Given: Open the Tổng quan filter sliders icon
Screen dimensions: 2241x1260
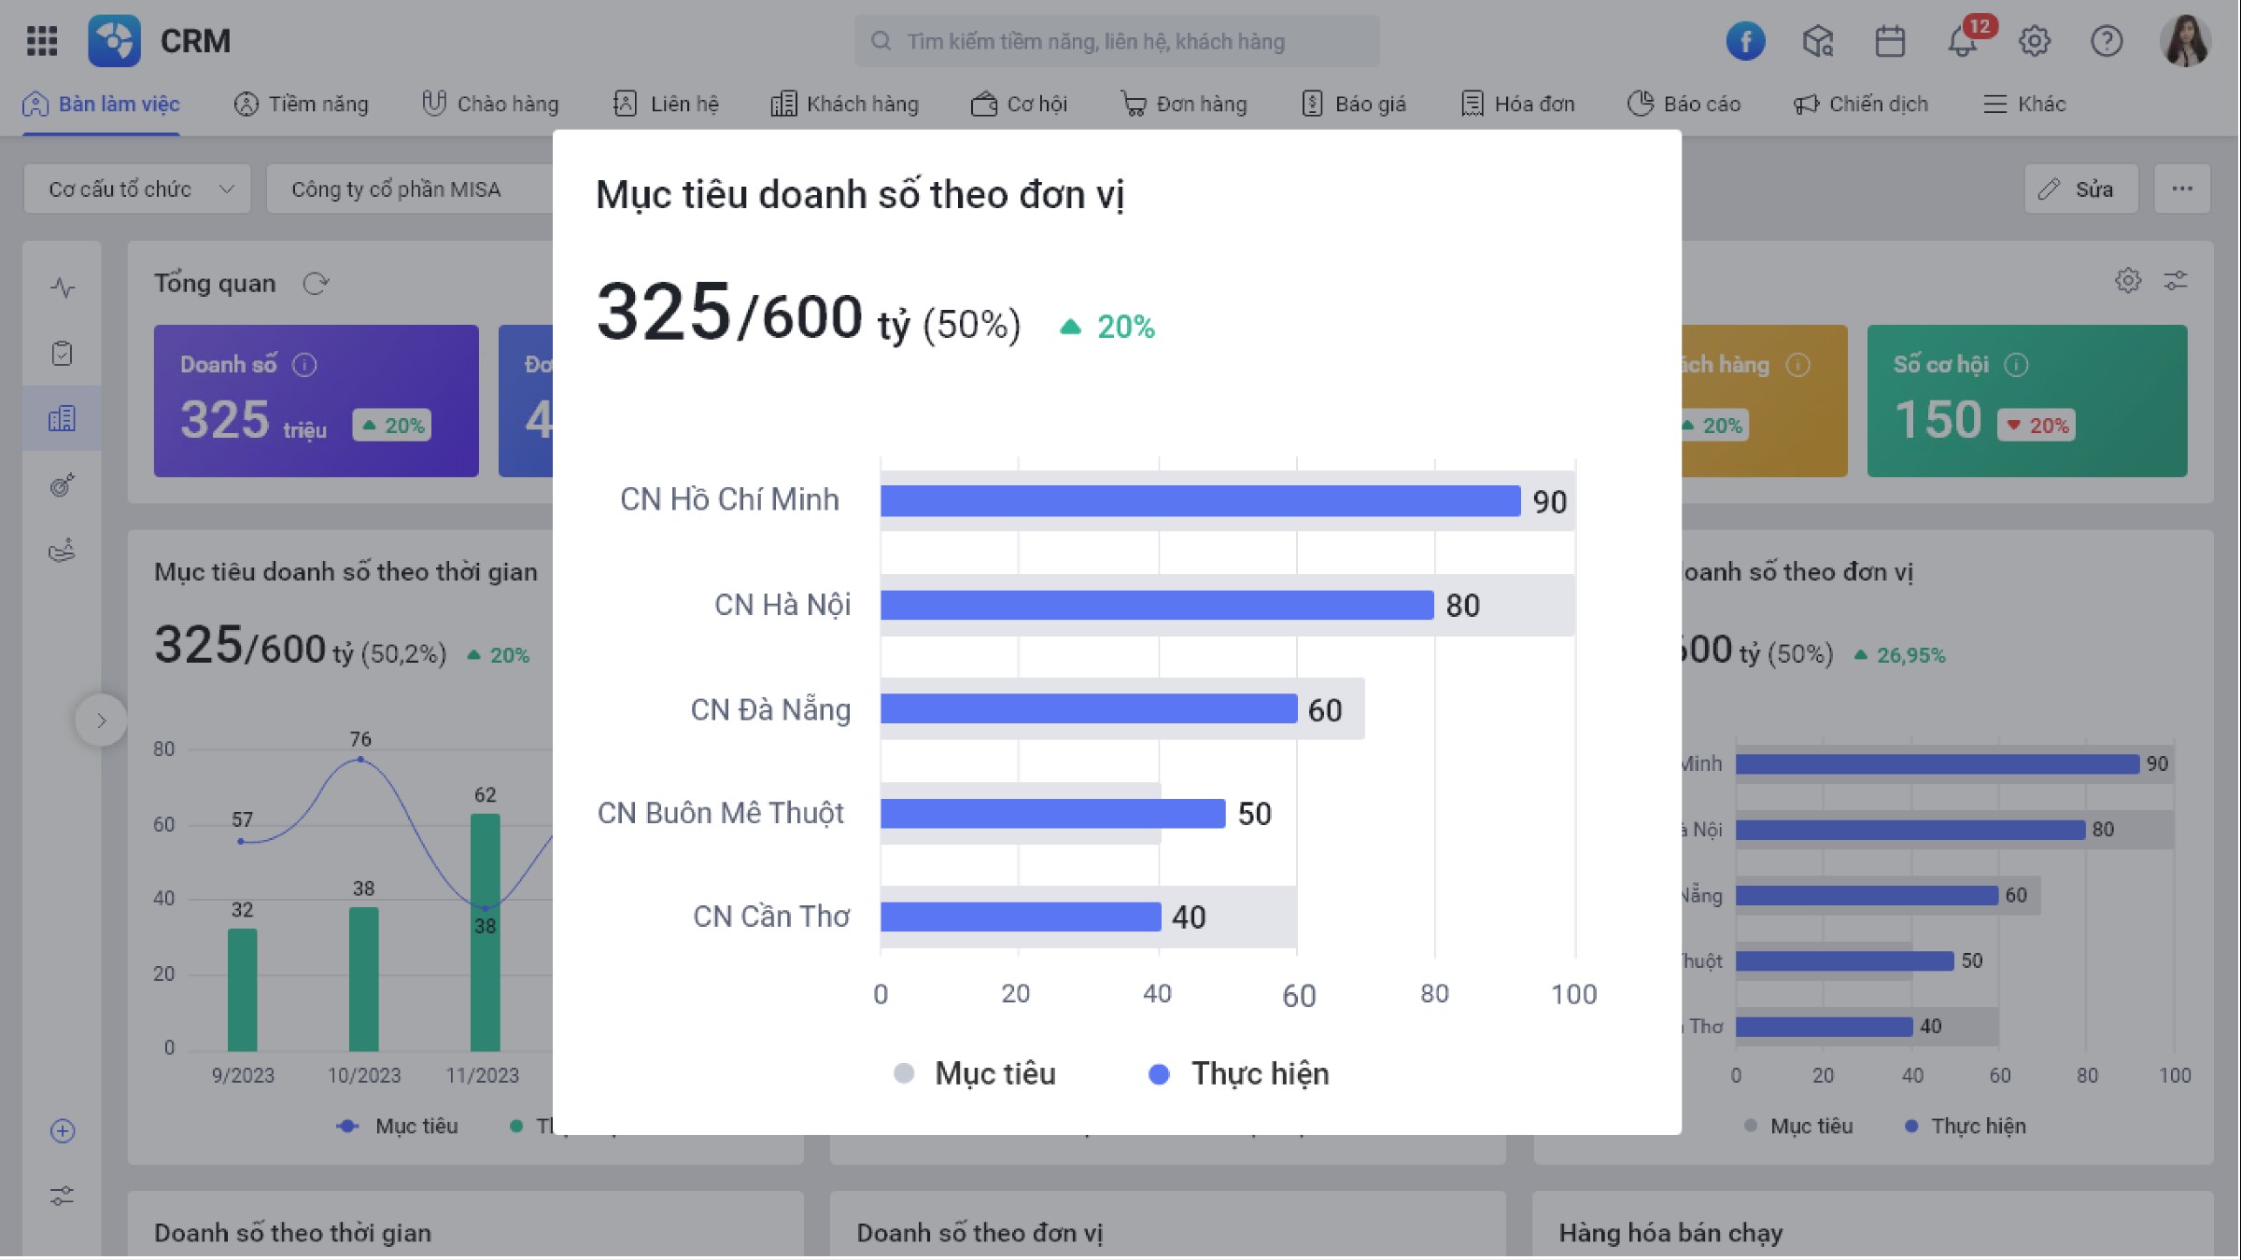Looking at the screenshot, I should point(2176,280).
